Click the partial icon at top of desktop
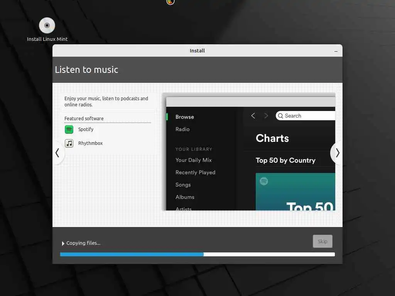 (x=170, y=2)
